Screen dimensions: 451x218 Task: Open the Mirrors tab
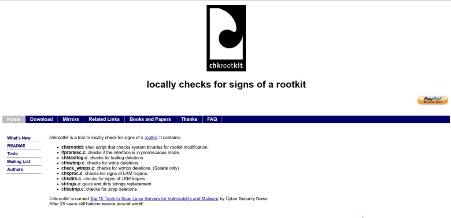click(x=71, y=119)
